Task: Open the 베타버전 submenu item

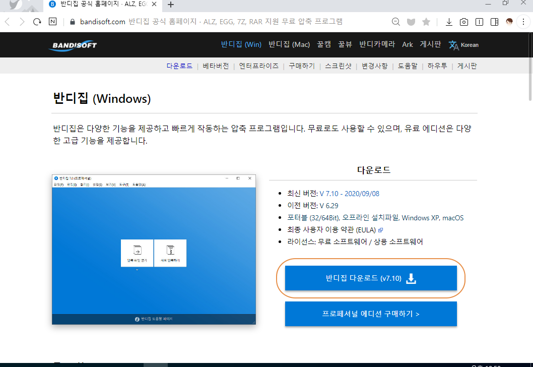Action: click(216, 66)
